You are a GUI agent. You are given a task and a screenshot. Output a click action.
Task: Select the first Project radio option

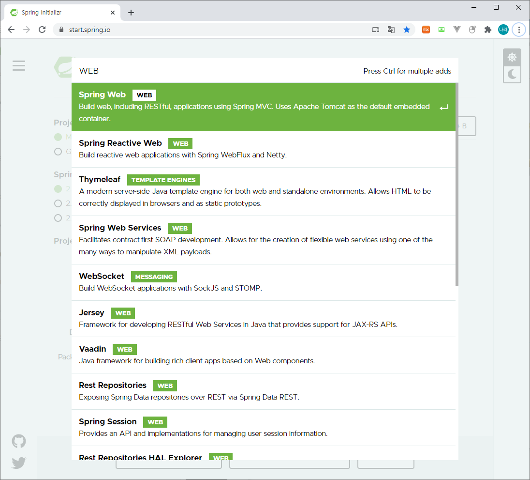pyautogui.click(x=58, y=137)
